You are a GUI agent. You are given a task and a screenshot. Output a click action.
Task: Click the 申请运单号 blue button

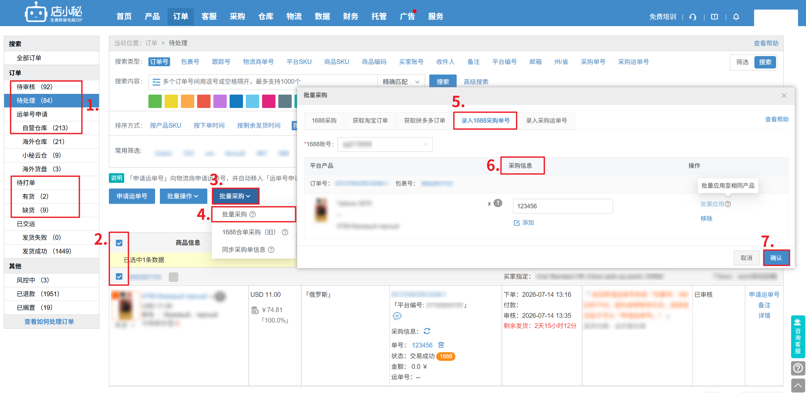(x=132, y=196)
